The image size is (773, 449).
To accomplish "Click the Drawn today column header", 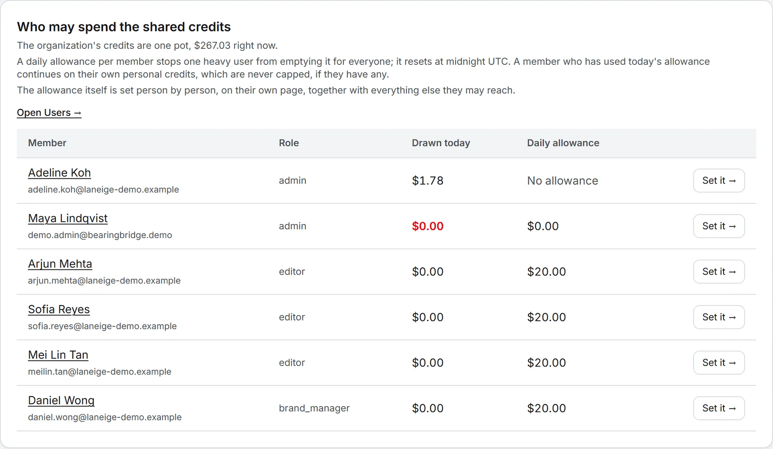I will coord(441,143).
